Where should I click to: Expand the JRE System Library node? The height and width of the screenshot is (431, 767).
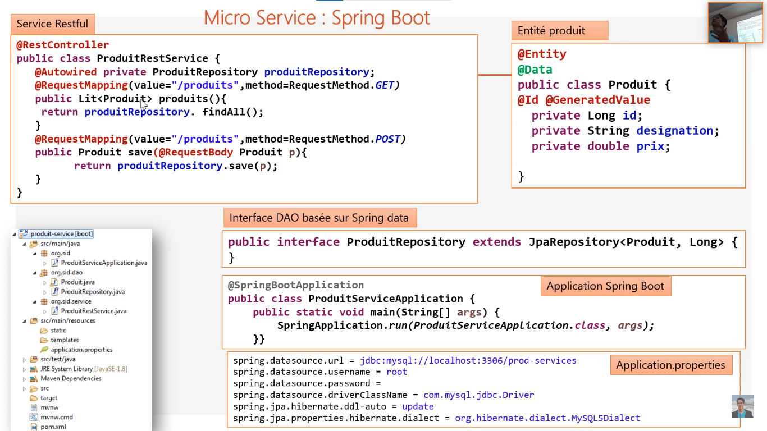[24, 369]
